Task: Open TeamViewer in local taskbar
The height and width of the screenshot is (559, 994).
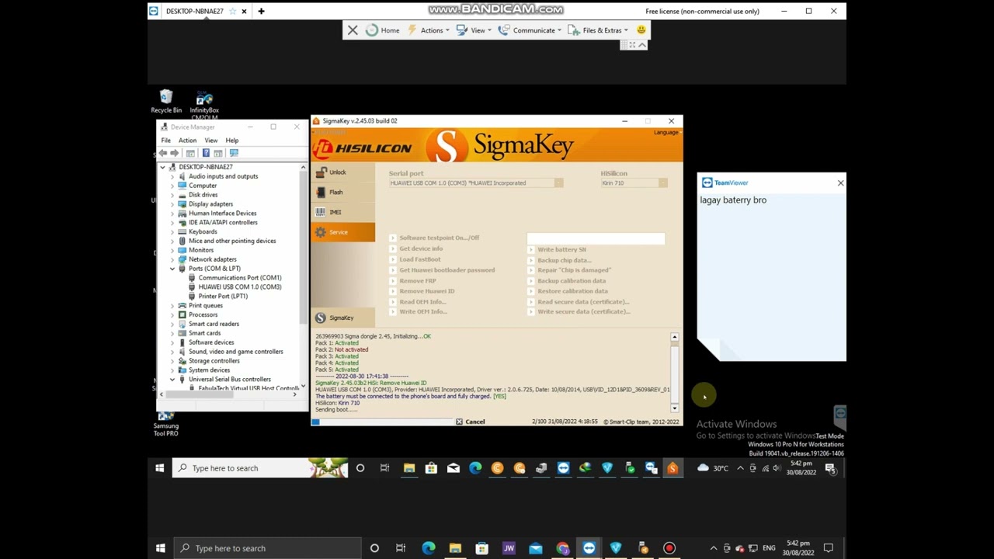Action: point(589,548)
